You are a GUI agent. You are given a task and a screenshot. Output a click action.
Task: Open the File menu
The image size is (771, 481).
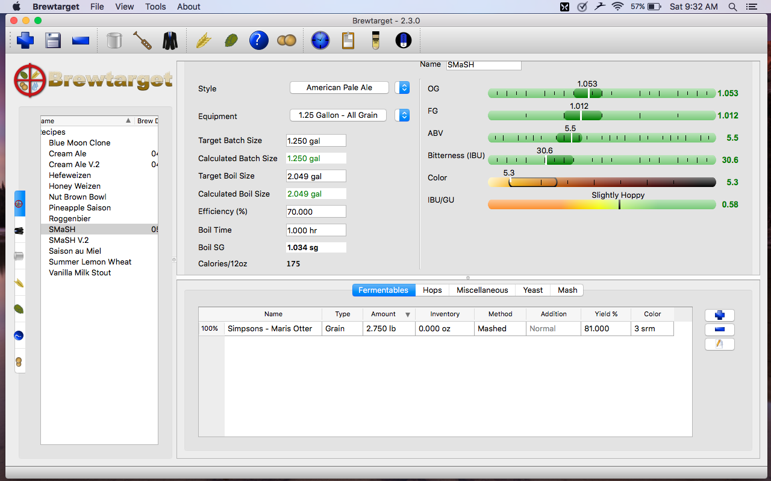97,7
